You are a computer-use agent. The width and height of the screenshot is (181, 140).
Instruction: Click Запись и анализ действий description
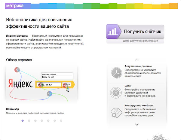point(35,113)
